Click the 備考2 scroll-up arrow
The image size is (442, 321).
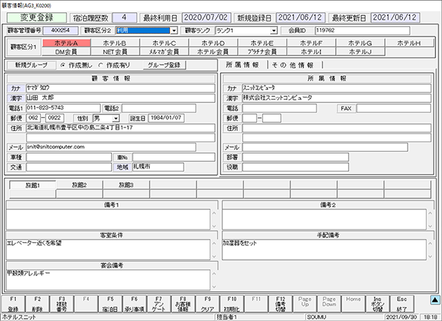click(430, 213)
